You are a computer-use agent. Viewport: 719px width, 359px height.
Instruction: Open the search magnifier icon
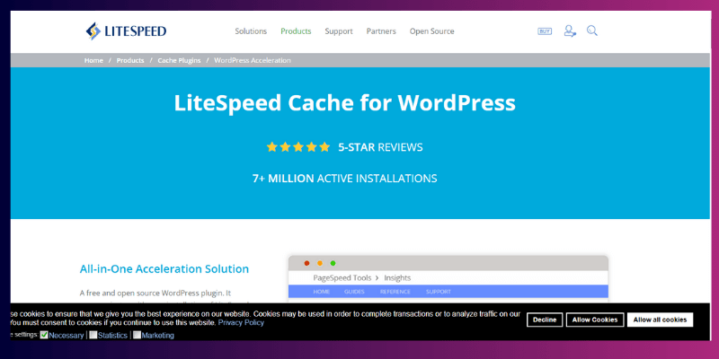click(x=592, y=31)
